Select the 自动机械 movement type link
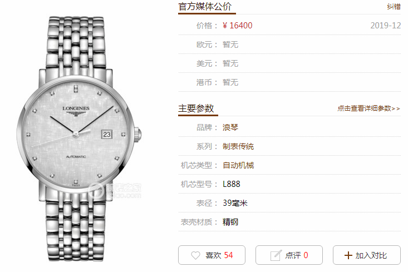Viewport: 408px width, 272px height. point(238,165)
